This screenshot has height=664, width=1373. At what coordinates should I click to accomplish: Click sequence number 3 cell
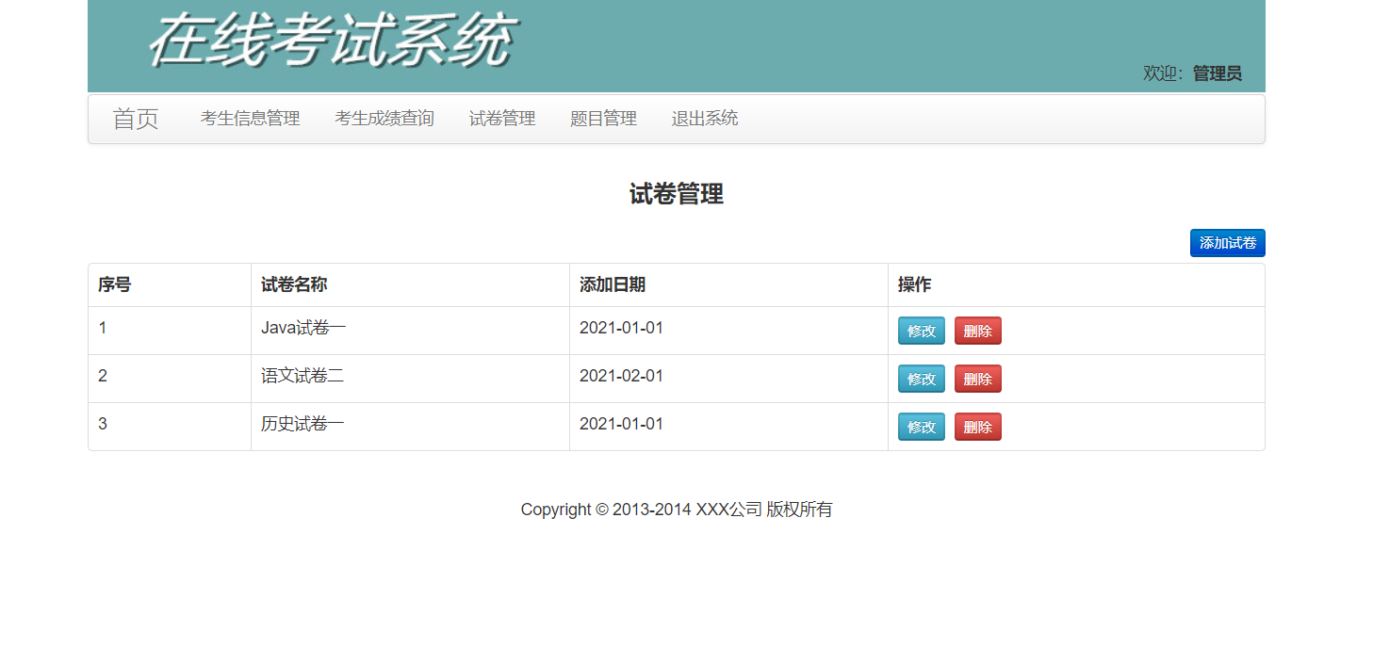pos(170,427)
